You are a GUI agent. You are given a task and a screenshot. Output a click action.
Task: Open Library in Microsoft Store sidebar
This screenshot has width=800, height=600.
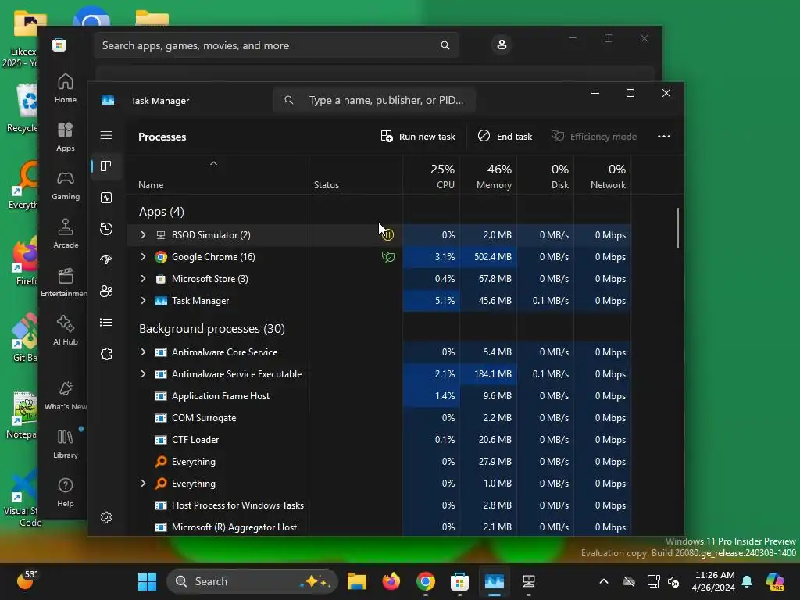(x=66, y=444)
